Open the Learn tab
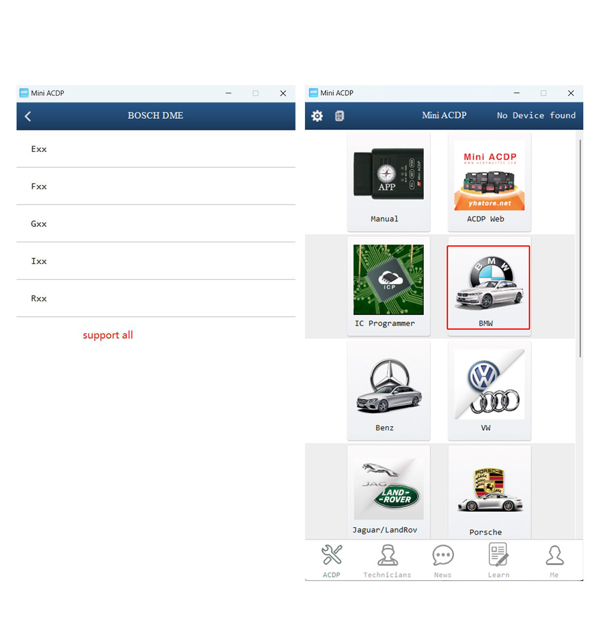Viewport: 591px width, 623px height. coord(498,562)
